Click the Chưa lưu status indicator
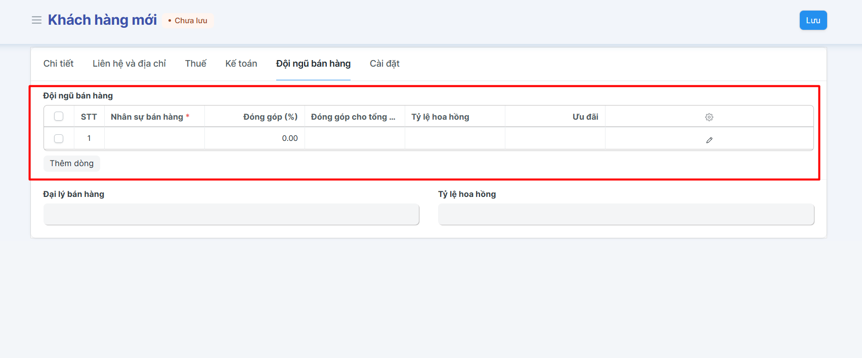The height and width of the screenshot is (358, 862). (x=188, y=21)
